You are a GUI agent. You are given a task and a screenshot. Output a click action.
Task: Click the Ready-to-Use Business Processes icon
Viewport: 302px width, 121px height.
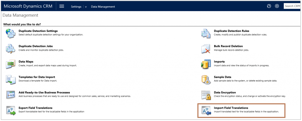[x=11, y=95]
